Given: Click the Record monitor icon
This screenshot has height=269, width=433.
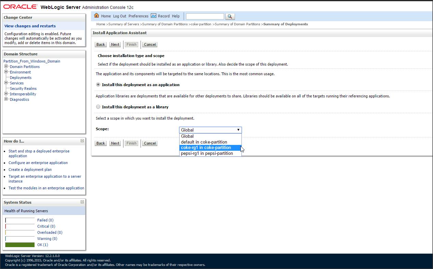Looking at the screenshot, I should click(154, 16).
